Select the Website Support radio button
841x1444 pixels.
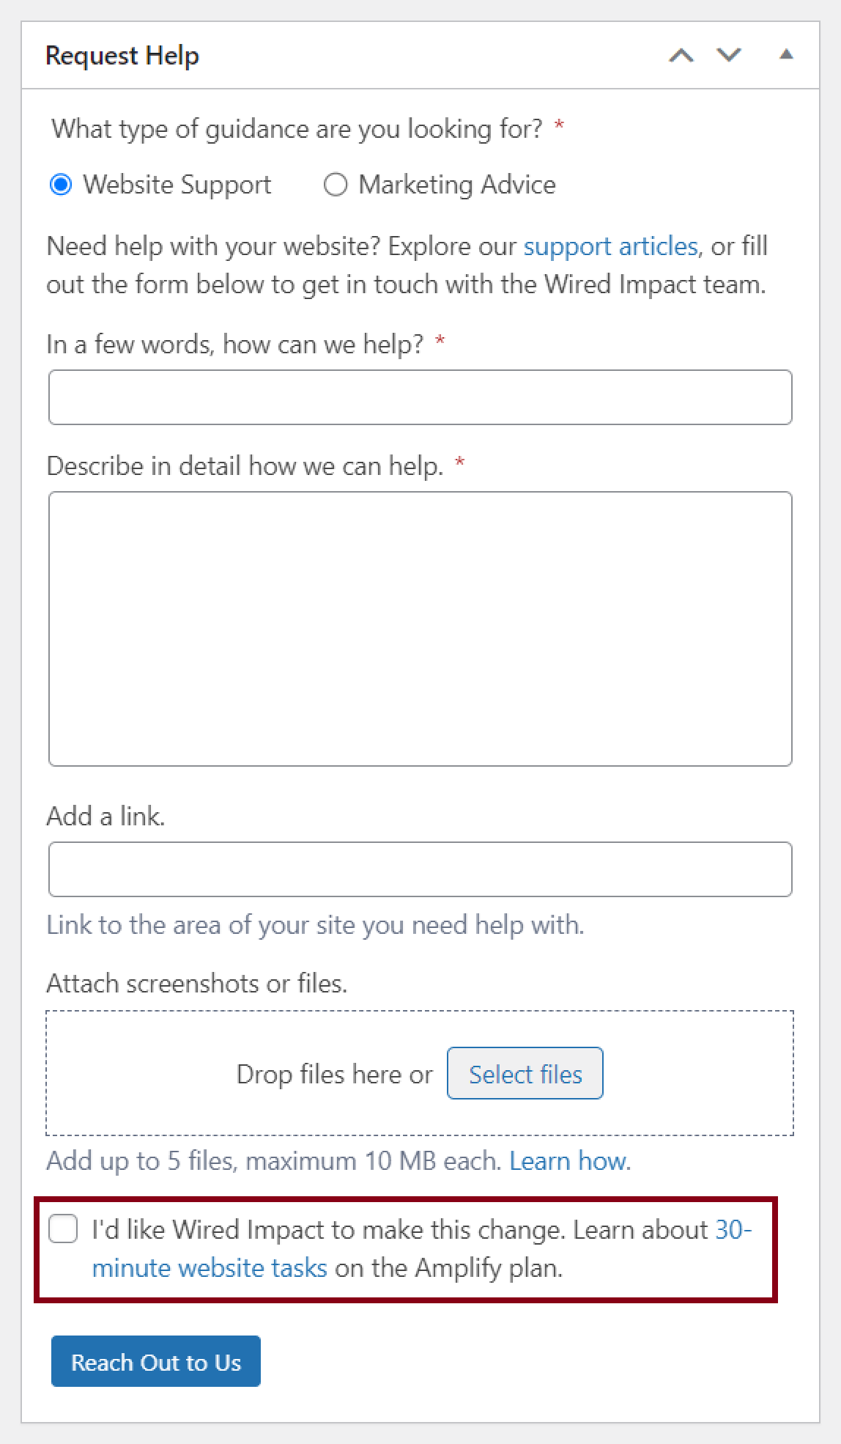click(x=62, y=185)
